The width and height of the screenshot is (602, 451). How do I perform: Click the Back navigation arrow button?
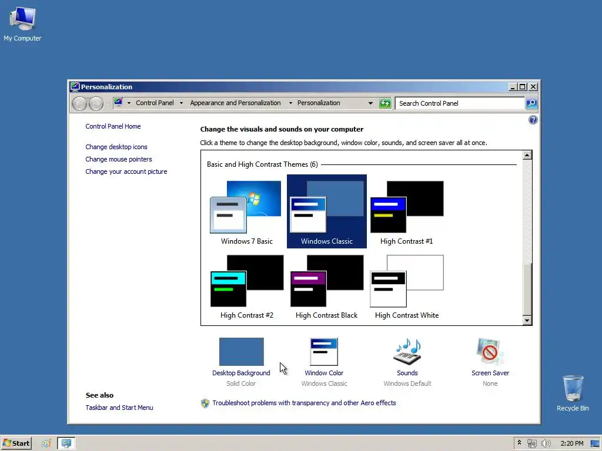(x=79, y=103)
